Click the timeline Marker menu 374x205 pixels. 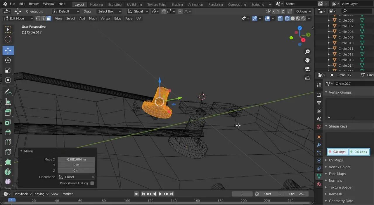tap(67, 194)
